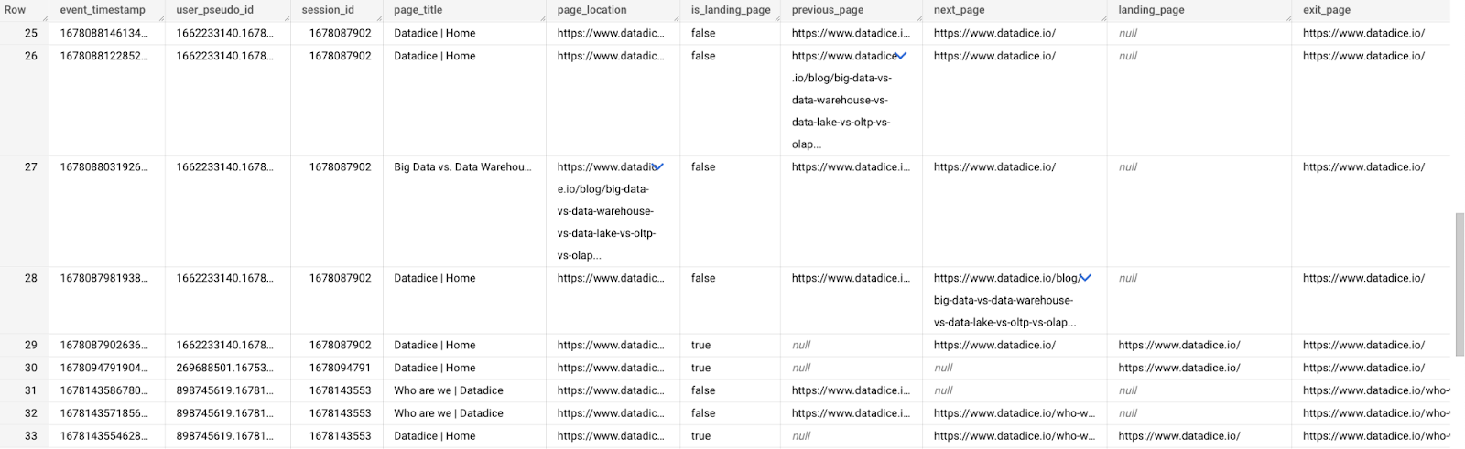Click the landing_page URL in row 29

click(1179, 346)
